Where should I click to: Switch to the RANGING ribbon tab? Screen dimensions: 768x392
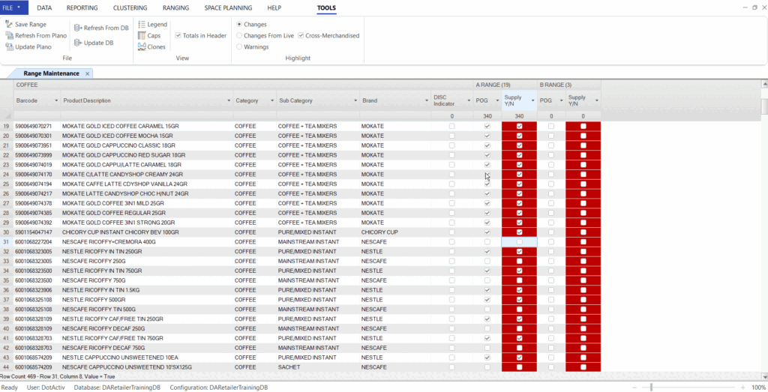coord(175,7)
